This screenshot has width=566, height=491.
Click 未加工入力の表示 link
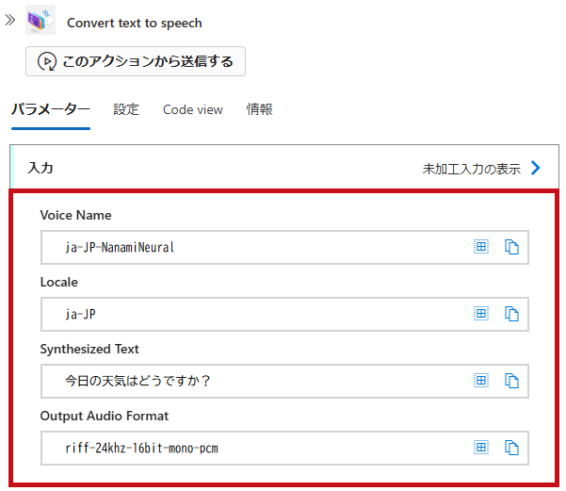pyautogui.click(x=472, y=169)
